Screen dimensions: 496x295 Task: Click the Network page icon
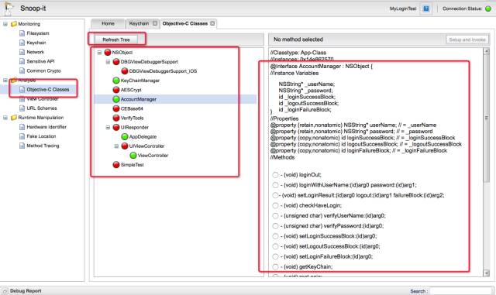pos(22,52)
